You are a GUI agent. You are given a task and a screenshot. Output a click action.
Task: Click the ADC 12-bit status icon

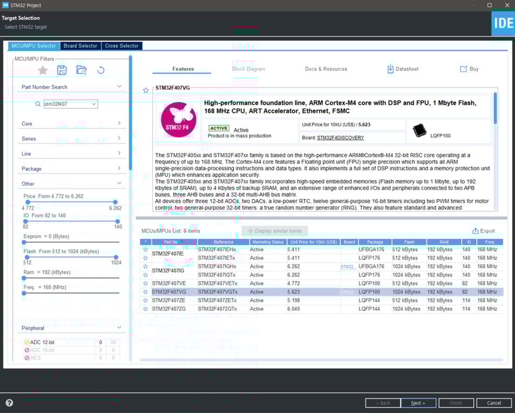[27, 343]
